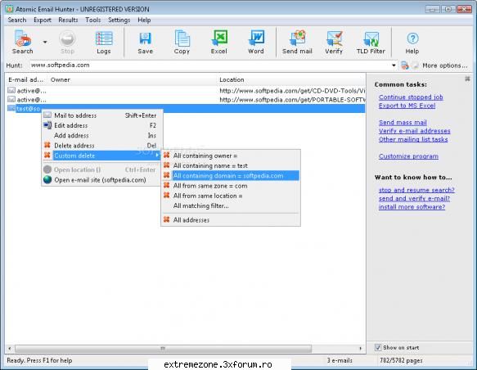The image size is (477, 370).
Task: Click the scrollbar left arrow
Action: pyautogui.click(x=10, y=348)
